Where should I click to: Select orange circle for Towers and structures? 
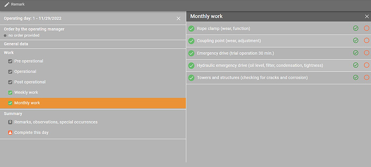pos(366,77)
